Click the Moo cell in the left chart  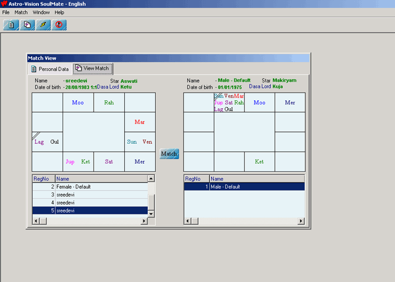pos(78,103)
